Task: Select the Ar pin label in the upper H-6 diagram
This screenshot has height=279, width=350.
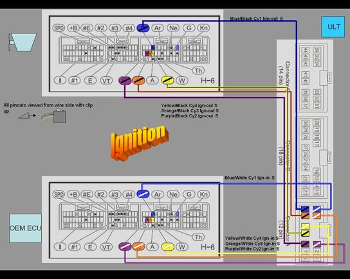Action: (158, 28)
